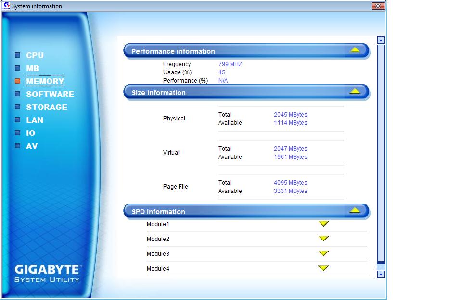Click the square bullet icon beside CPU

coord(17,55)
